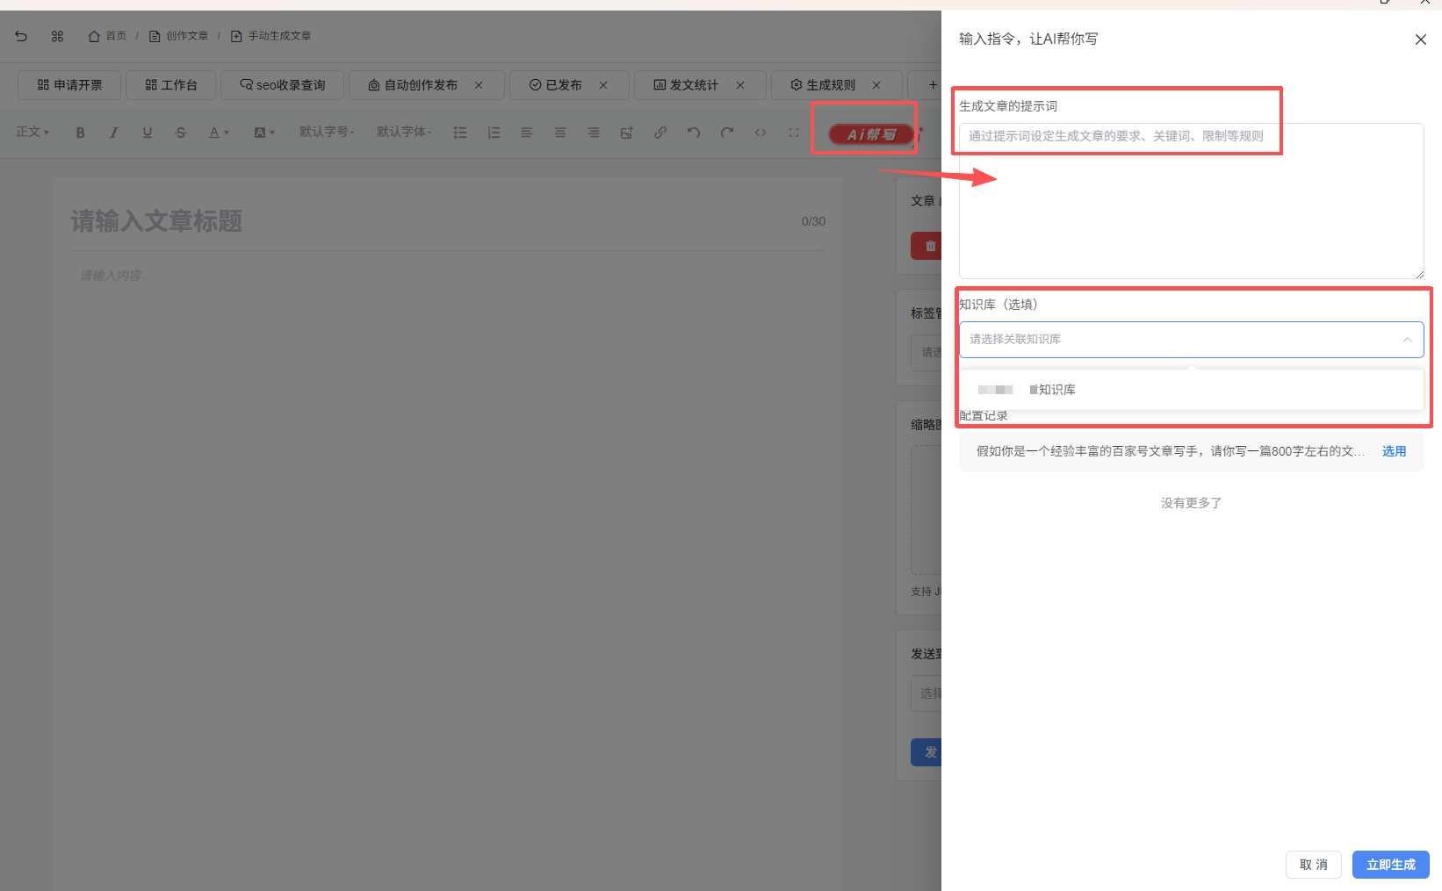The height and width of the screenshot is (891, 1442).
Task: Apply strikethrough formatting
Action: 180,133
